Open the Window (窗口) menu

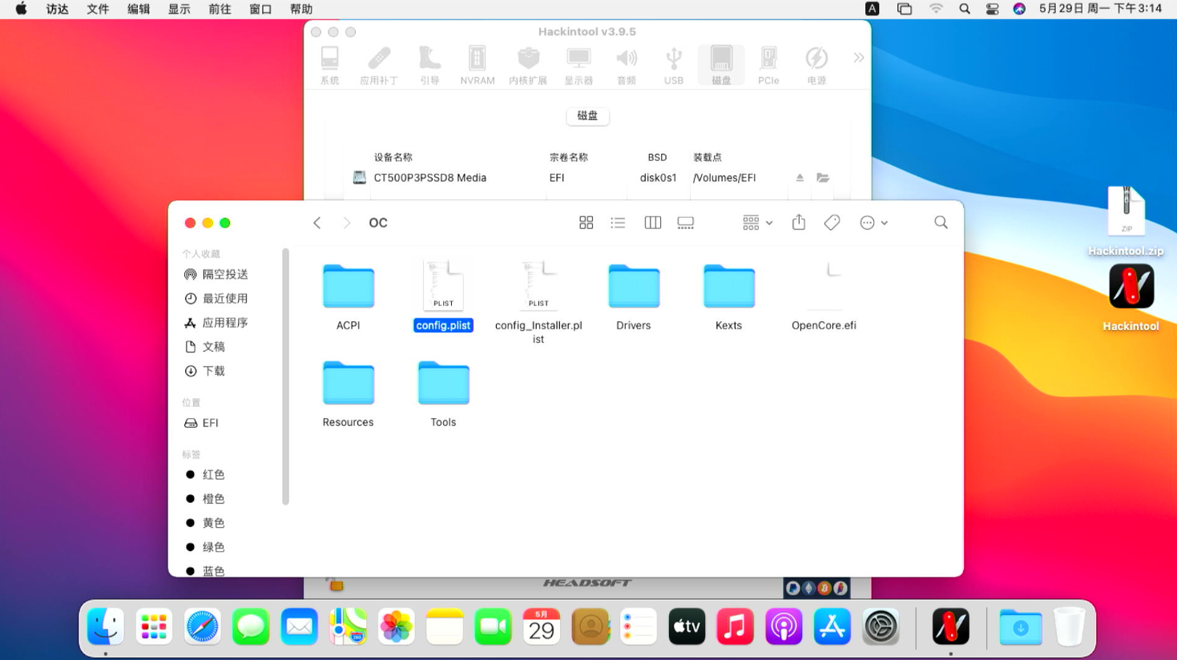pyautogui.click(x=260, y=9)
